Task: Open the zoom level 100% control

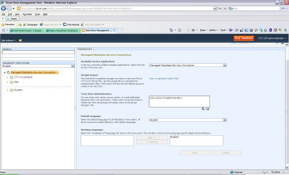Action: pos(278,172)
